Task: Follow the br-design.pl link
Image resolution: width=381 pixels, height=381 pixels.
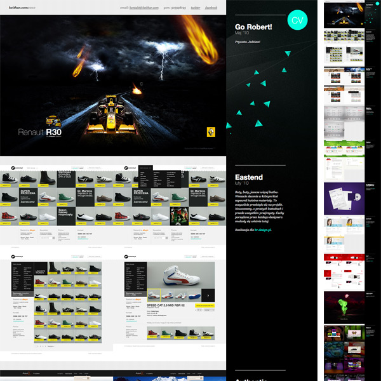Action: click(x=263, y=230)
